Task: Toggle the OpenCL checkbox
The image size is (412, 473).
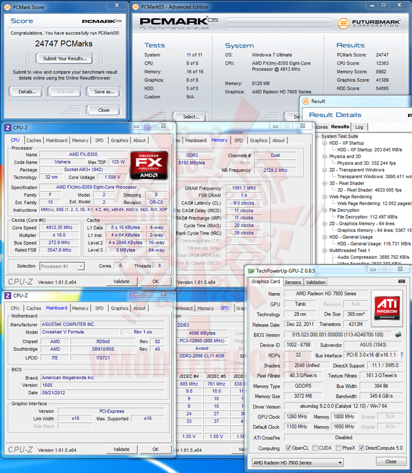Action: pyautogui.click(x=288, y=448)
